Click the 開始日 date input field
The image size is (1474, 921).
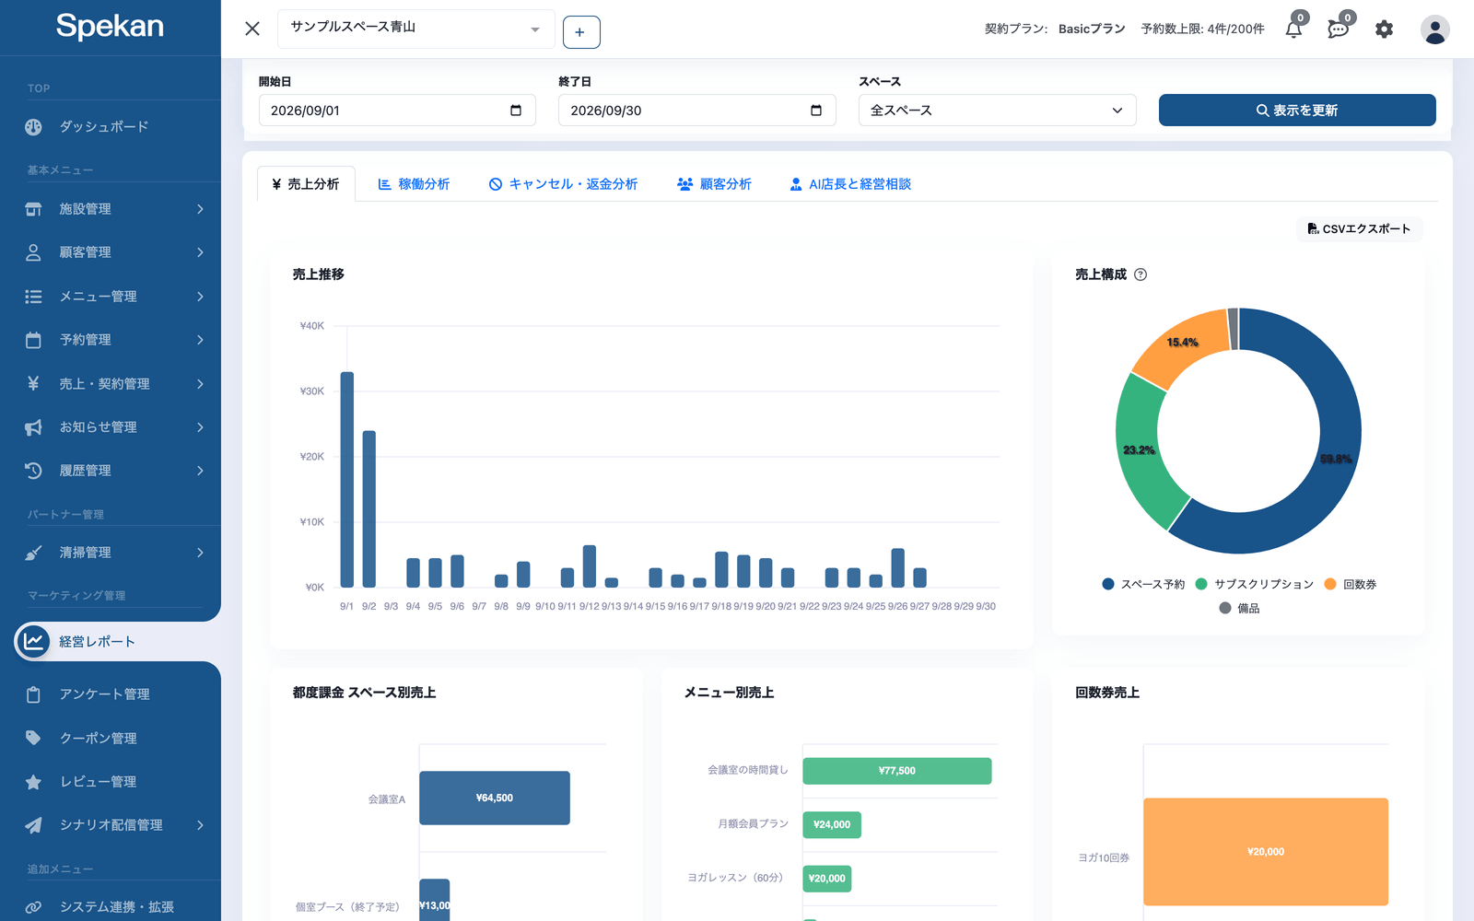(x=397, y=111)
